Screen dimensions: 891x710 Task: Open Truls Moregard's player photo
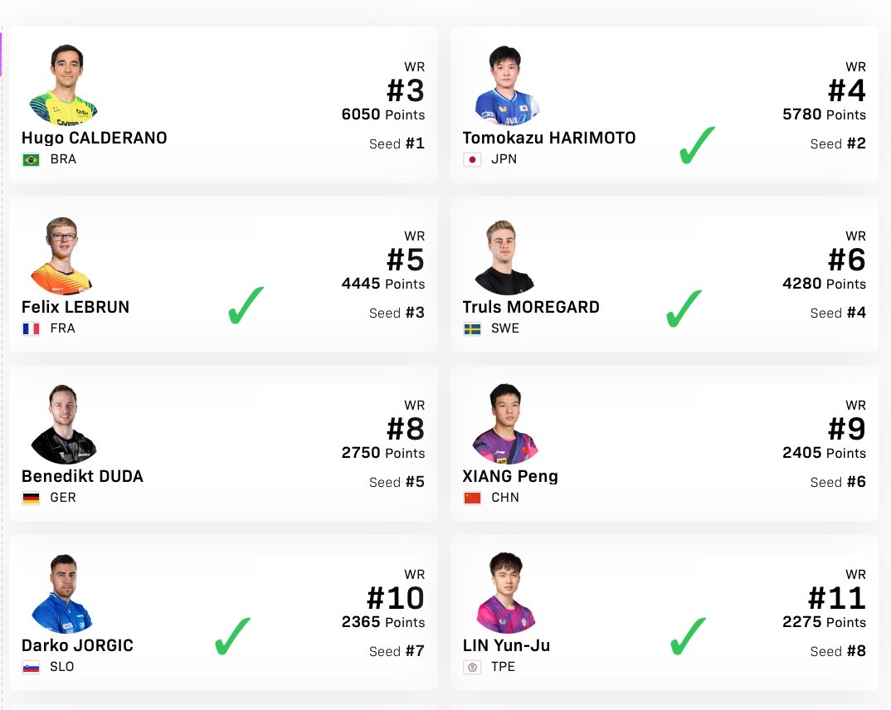point(505,255)
